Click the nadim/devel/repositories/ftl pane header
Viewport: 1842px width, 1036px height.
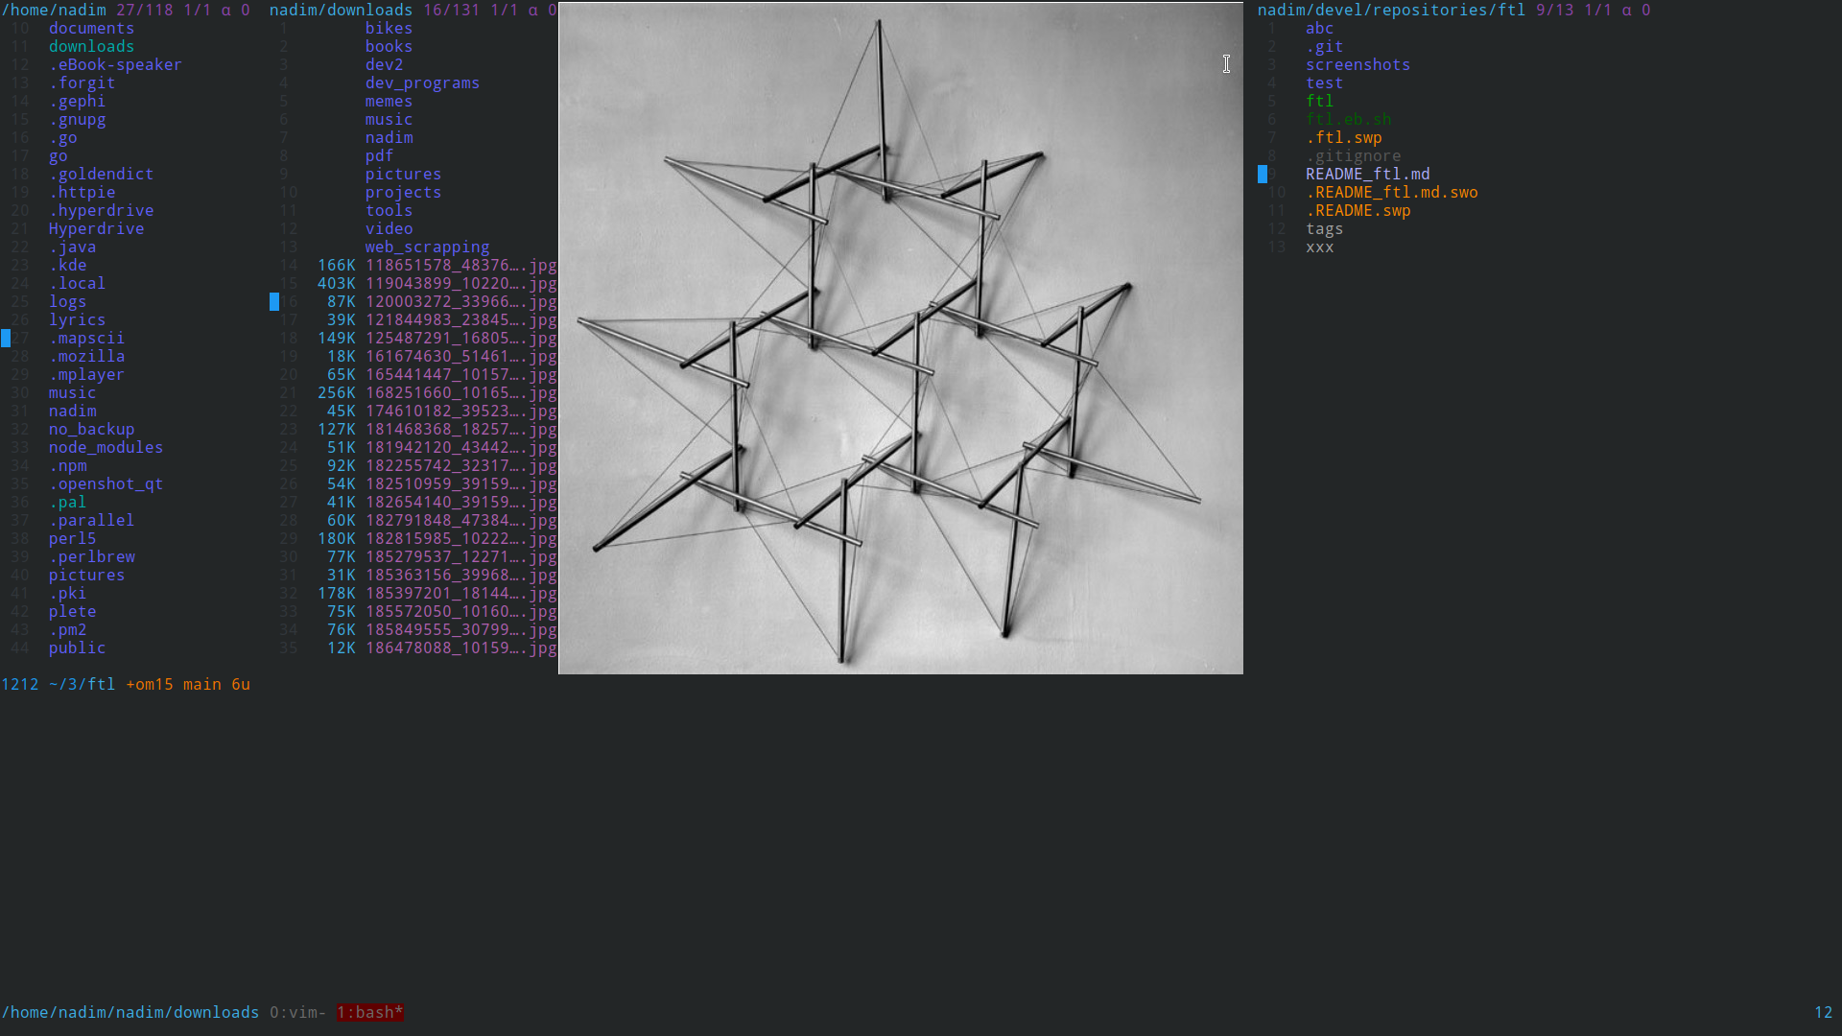coord(1453,10)
